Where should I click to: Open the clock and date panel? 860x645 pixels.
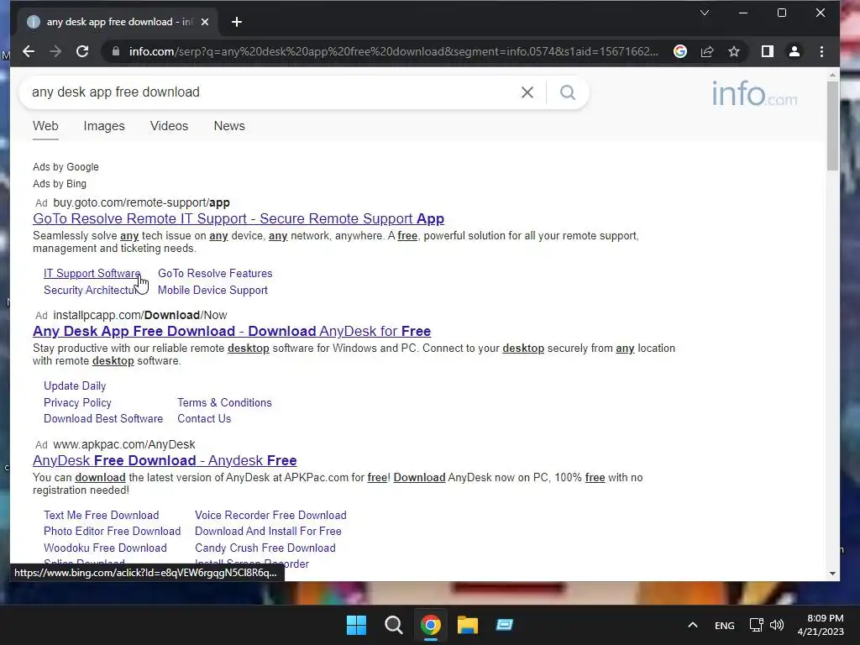(x=821, y=625)
